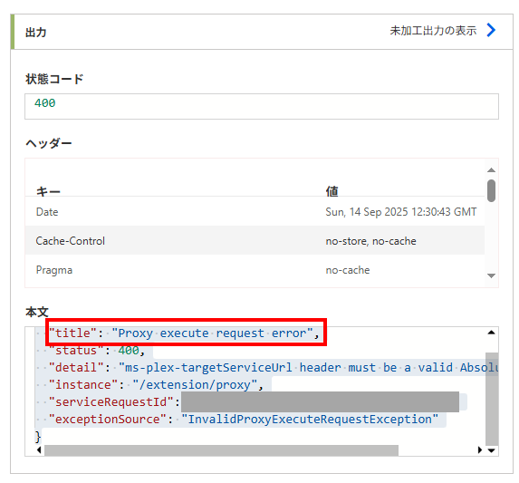Select the Date header row
519x483 pixels.
255,211
